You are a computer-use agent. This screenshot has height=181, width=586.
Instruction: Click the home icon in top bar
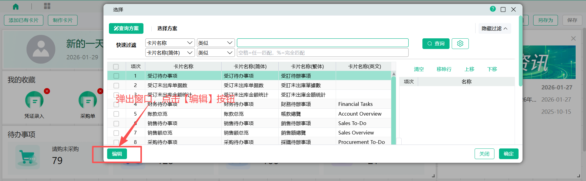coord(16,6)
